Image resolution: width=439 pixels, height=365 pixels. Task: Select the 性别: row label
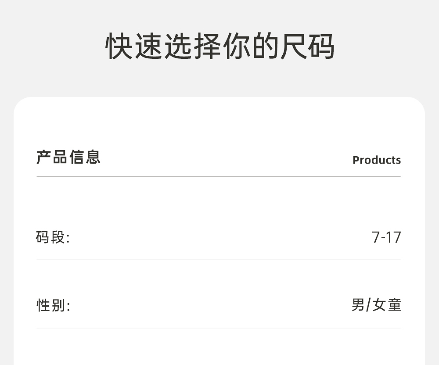point(53,305)
